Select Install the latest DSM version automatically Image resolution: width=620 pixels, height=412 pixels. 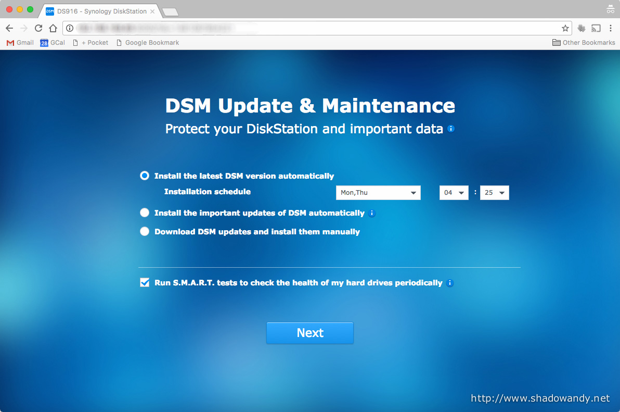pos(145,176)
